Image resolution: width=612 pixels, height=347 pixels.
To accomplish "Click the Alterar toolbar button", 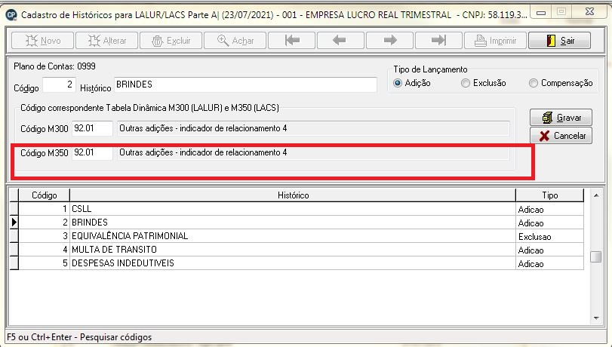I will coord(106,40).
